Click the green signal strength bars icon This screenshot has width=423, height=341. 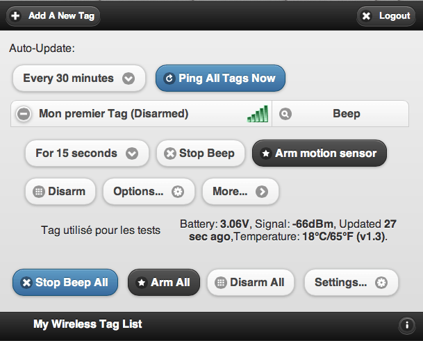(258, 114)
